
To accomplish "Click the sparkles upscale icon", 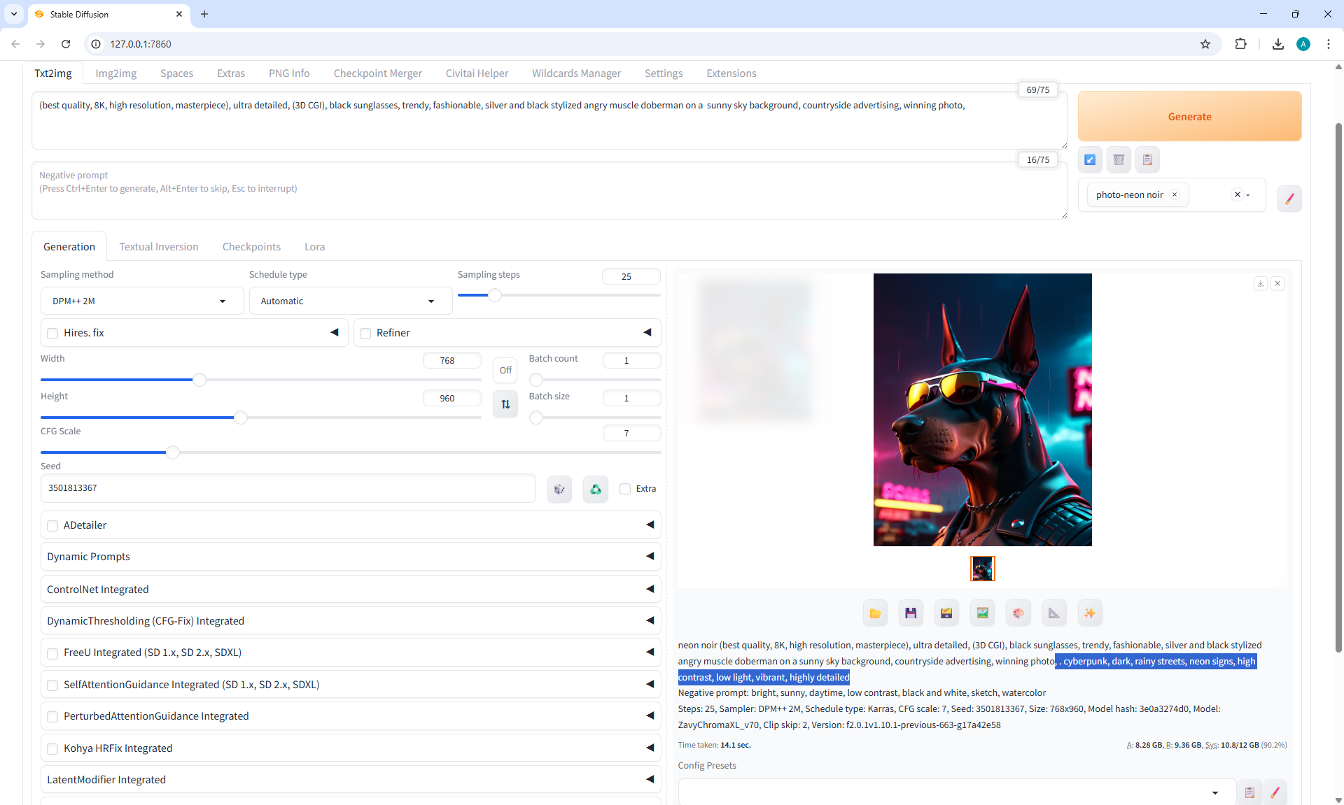I will [x=1089, y=613].
